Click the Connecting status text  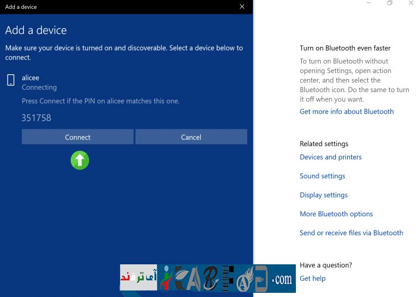click(x=39, y=87)
